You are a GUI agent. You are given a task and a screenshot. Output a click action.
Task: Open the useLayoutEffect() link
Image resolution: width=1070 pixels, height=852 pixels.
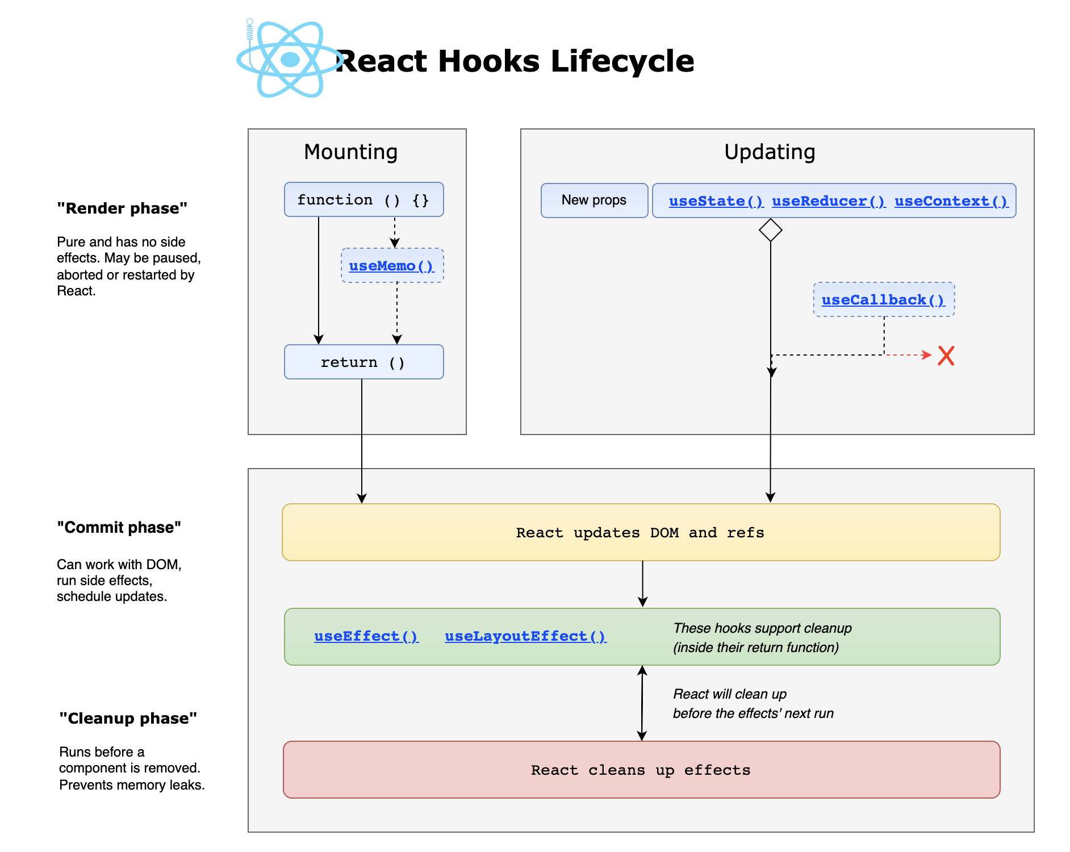click(526, 636)
